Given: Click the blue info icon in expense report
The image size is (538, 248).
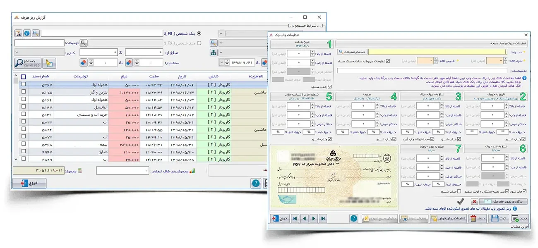Looking at the screenshot, I should pos(27,33).
